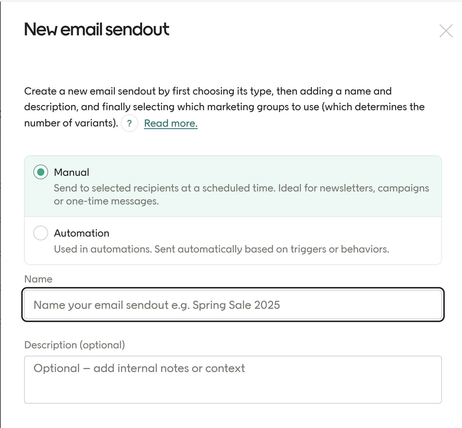
Task: Click the Description (optional) label
Action: coord(75,345)
